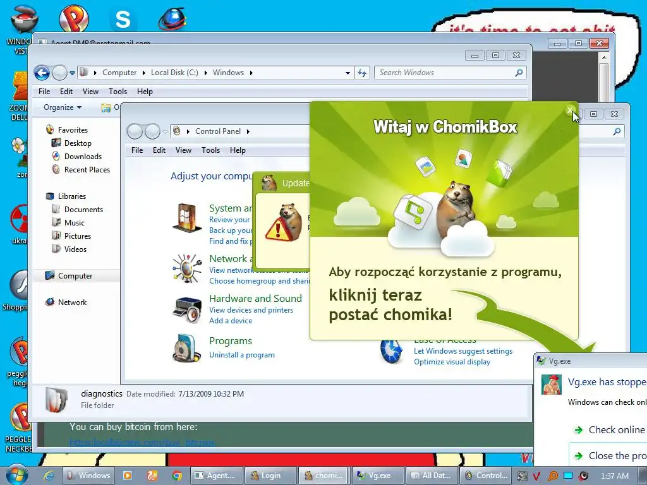
Task: Click the Computer breadcrumb in Explorer address bar
Action: pos(119,73)
